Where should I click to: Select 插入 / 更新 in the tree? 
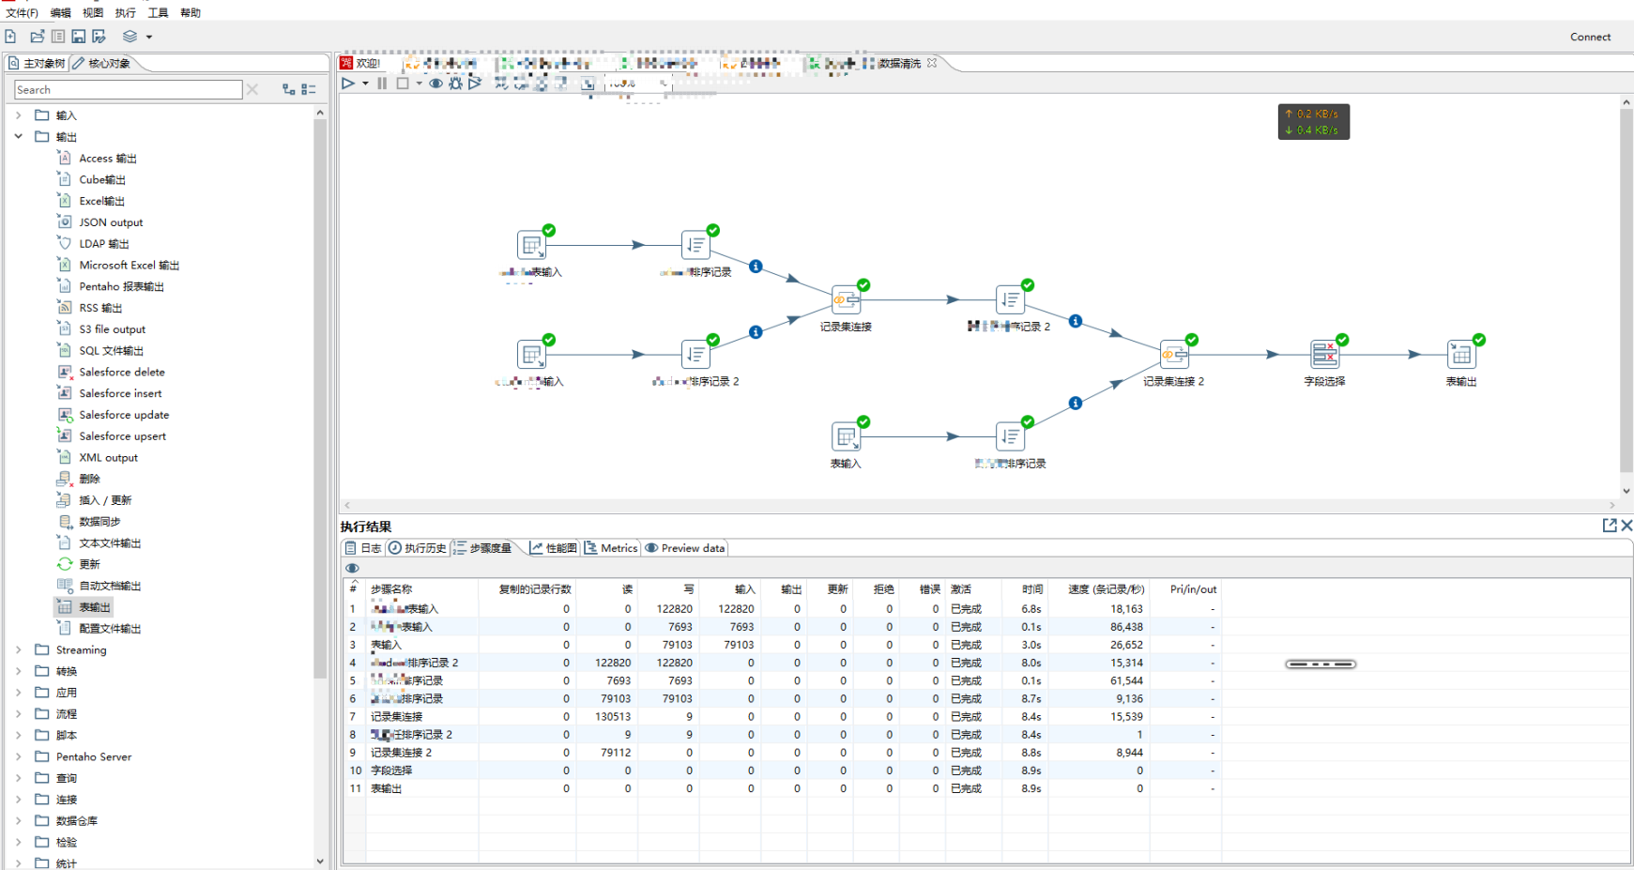click(105, 500)
